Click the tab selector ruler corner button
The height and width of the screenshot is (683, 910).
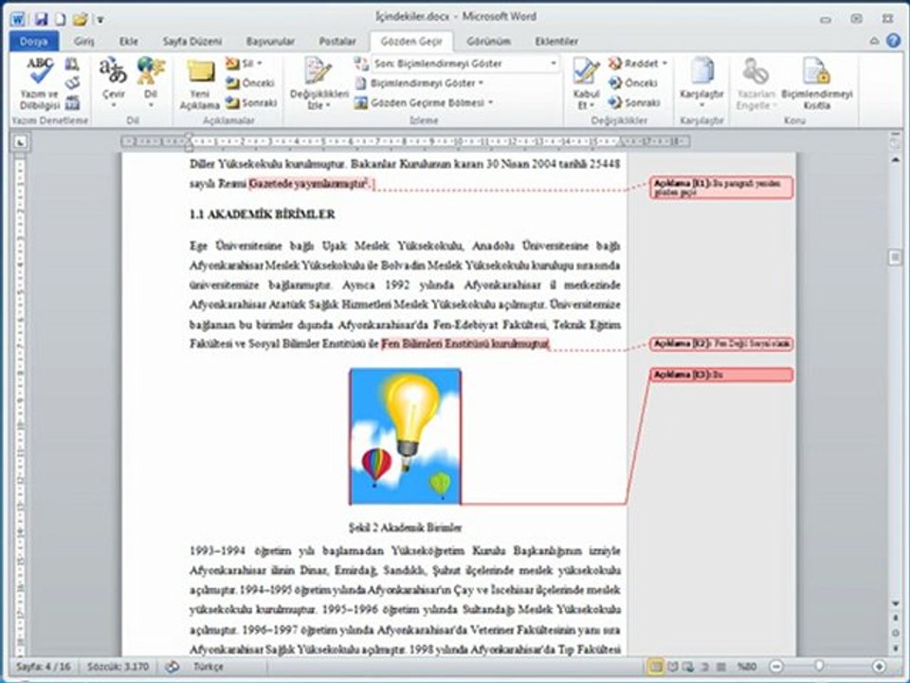coord(20,141)
